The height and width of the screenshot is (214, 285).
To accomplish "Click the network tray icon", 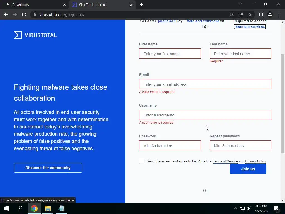I will [242, 208].
